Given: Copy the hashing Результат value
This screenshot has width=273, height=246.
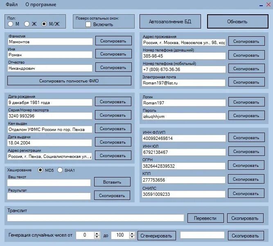Looking at the screenshot, I should [x=112, y=195].
